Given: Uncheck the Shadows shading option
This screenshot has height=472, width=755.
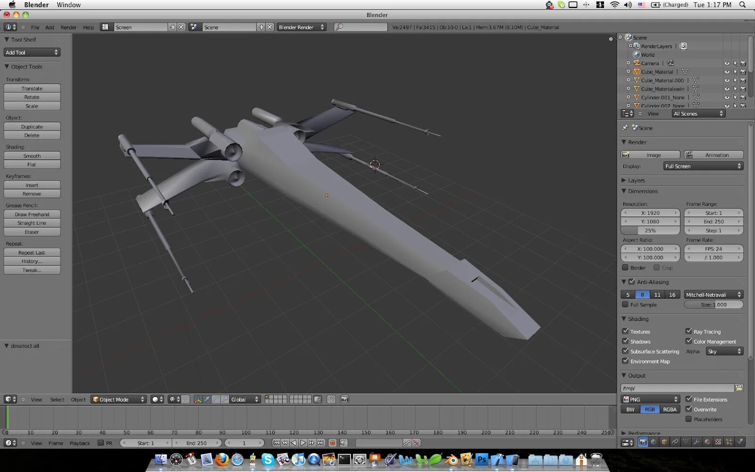Looking at the screenshot, I should (x=625, y=341).
